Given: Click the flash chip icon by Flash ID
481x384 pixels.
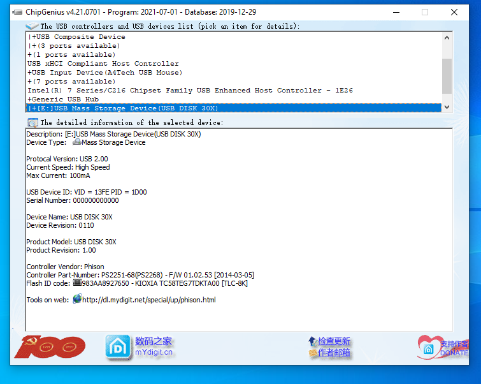Looking at the screenshot, I should 77,283.
